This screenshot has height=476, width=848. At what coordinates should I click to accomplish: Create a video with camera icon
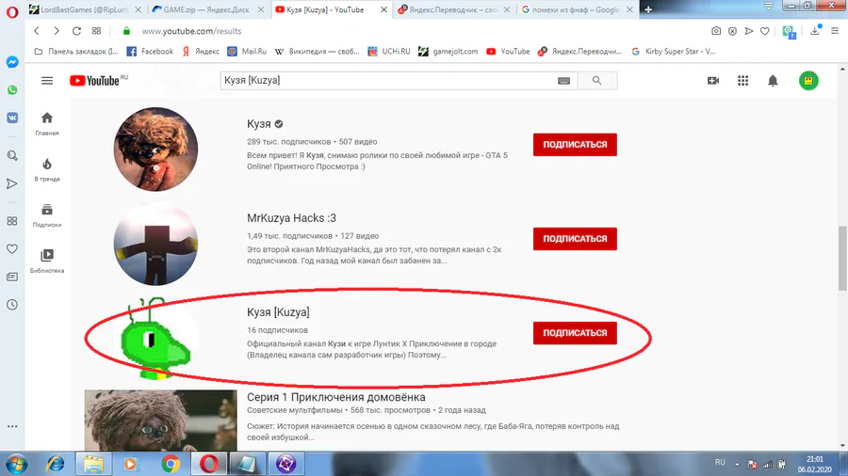pyautogui.click(x=713, y=80)
